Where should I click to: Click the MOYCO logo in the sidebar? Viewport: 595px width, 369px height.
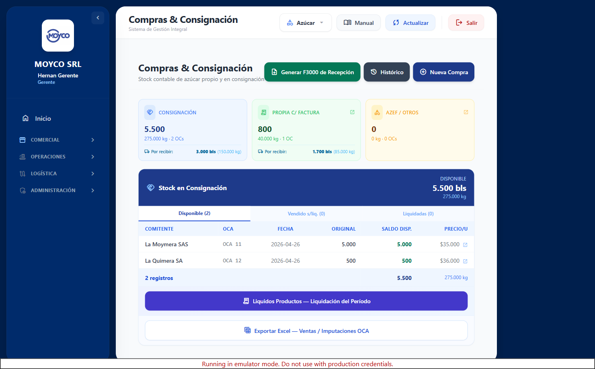58,36
